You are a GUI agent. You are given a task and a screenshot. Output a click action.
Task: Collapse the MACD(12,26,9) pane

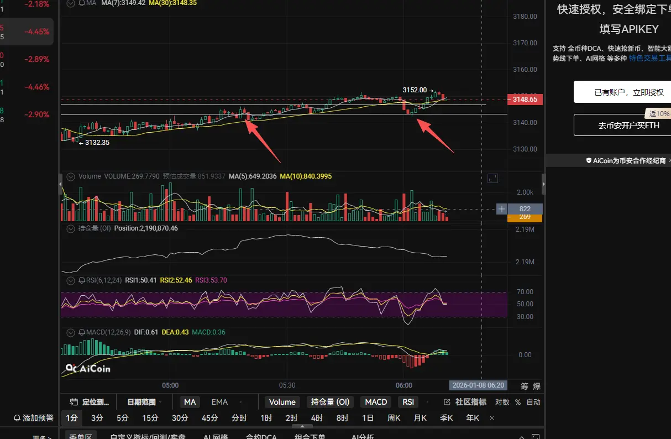click(x=71, y=332)
